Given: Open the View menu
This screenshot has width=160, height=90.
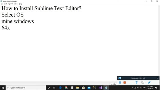Looking at the screenshot, I should point(16,4).
